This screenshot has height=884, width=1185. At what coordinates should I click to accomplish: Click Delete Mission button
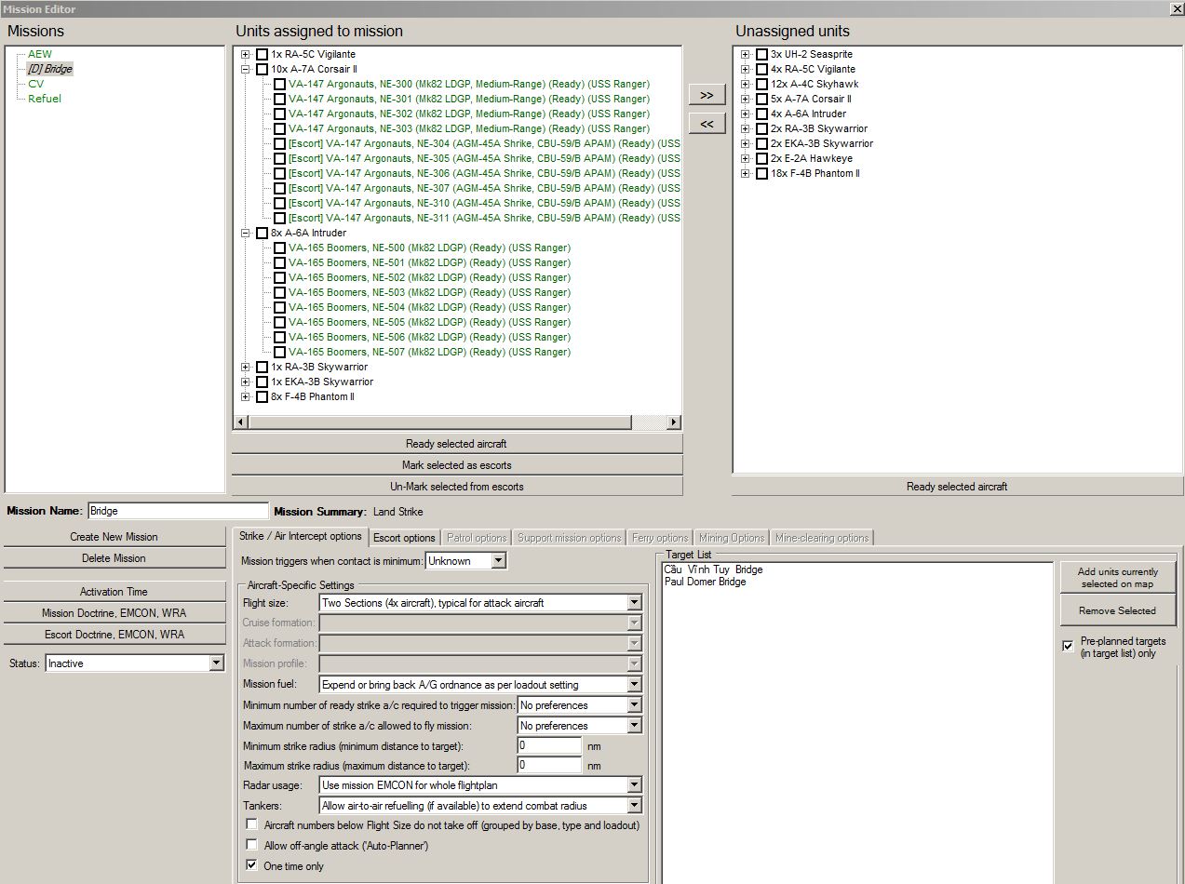[114, 558]
